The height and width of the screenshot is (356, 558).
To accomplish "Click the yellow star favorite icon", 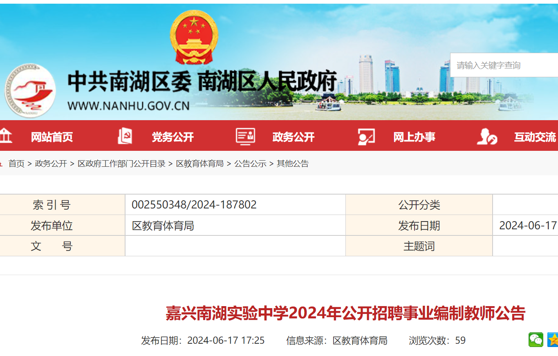I will coord(553,340).
